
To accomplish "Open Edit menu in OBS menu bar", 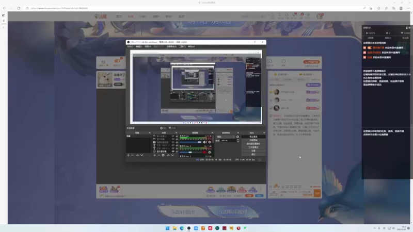I will coord(139,46).
